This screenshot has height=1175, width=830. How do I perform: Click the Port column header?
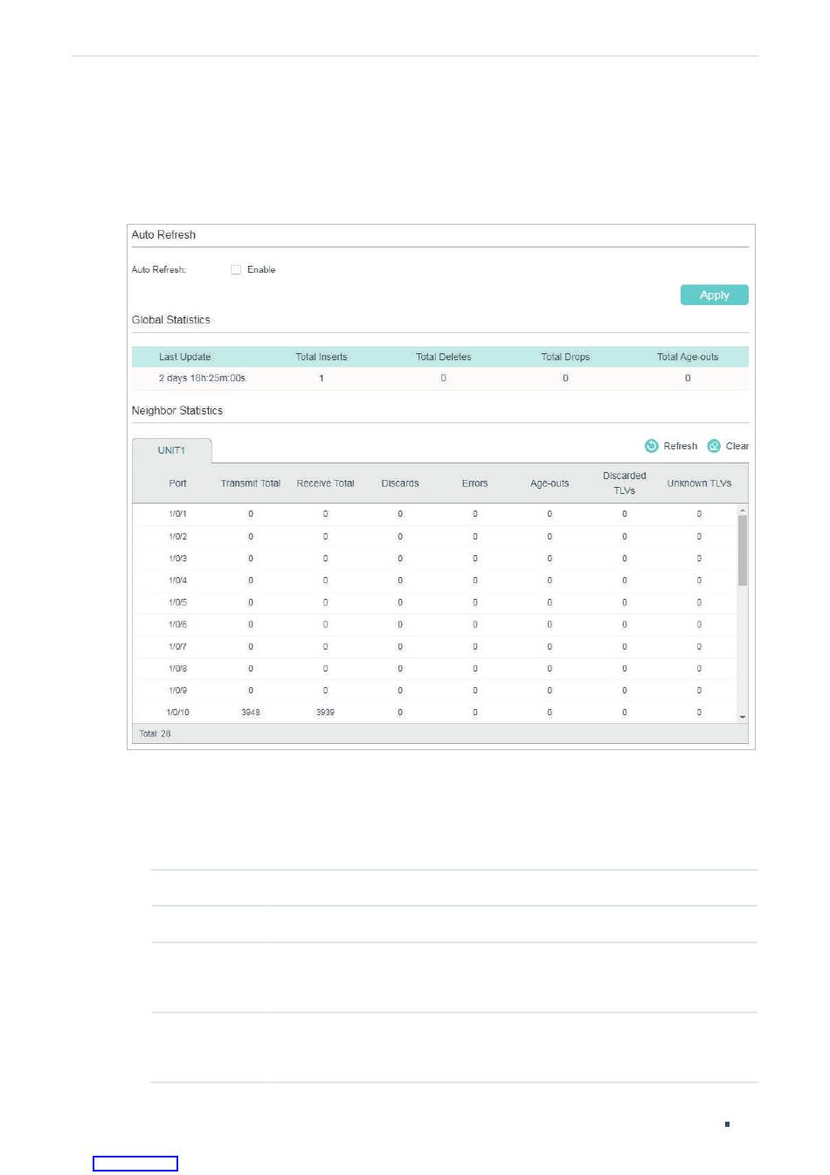177,483
